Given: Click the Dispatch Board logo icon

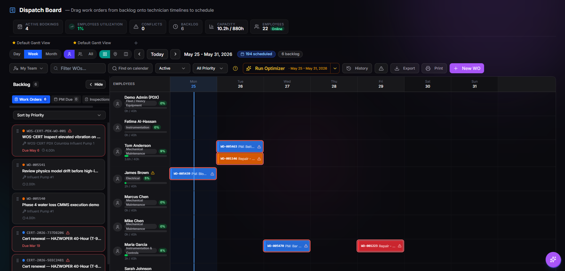Looking at the screenshot, I should 12,10.
